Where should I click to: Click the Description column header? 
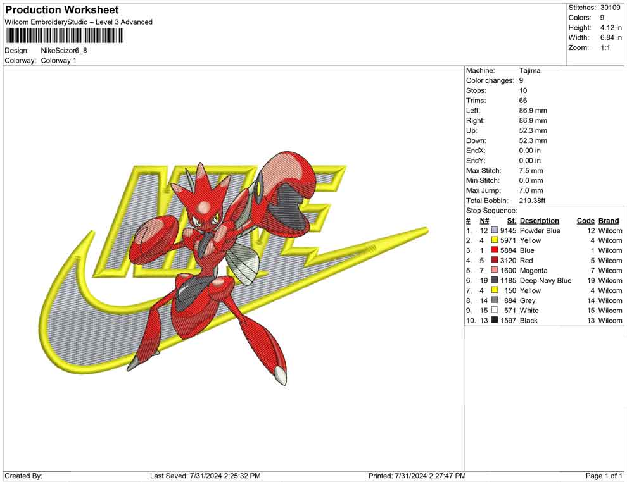click(x=540, y=221)
